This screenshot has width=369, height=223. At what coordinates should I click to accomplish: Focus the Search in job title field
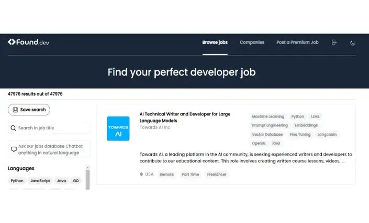(x=49, y=128)
